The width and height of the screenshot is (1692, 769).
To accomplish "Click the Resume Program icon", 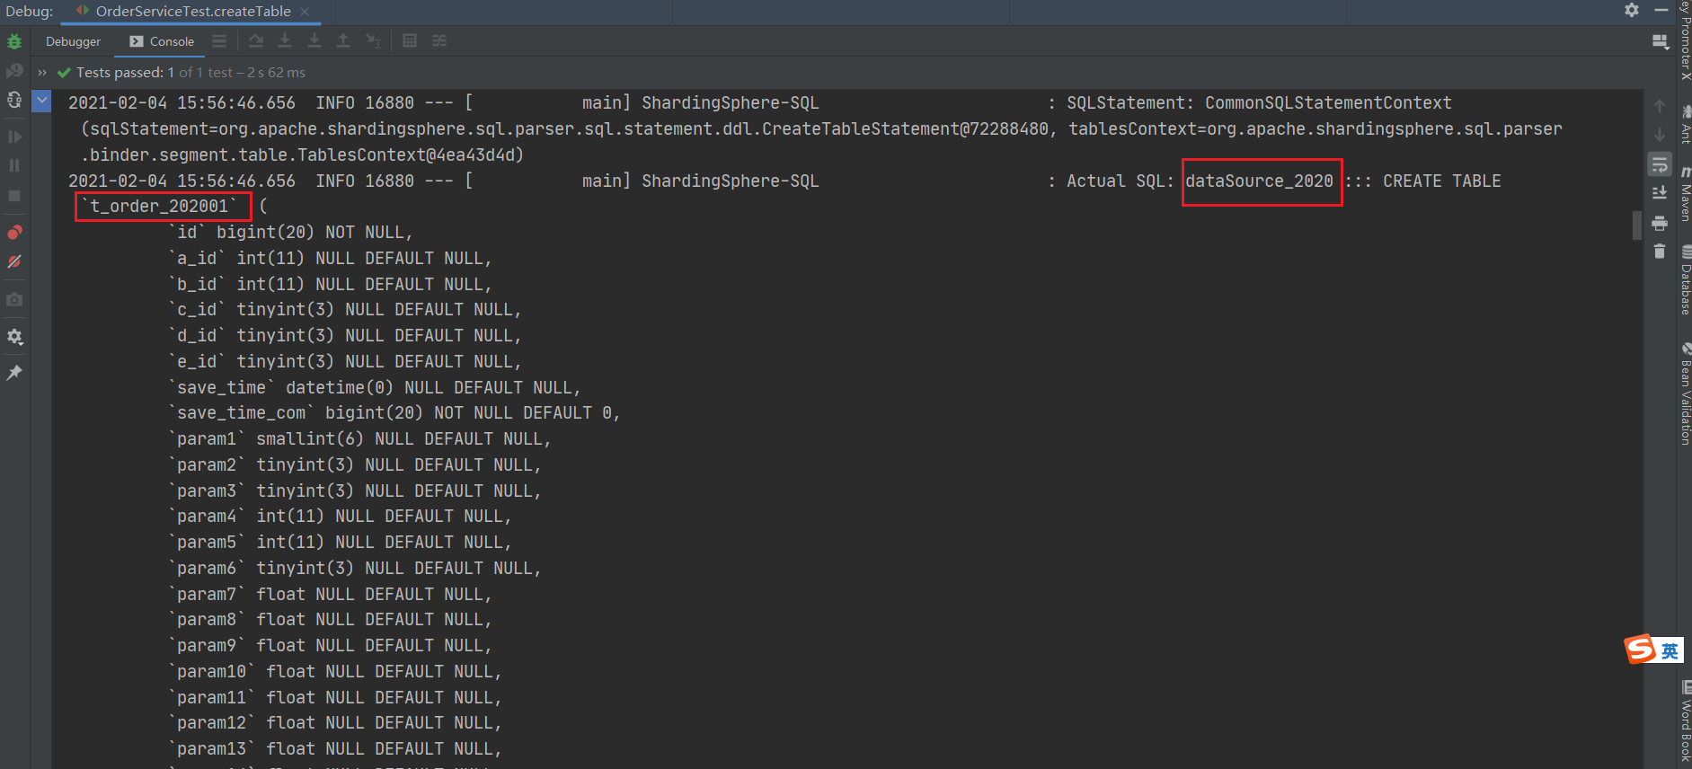I will tap(14, 137).
